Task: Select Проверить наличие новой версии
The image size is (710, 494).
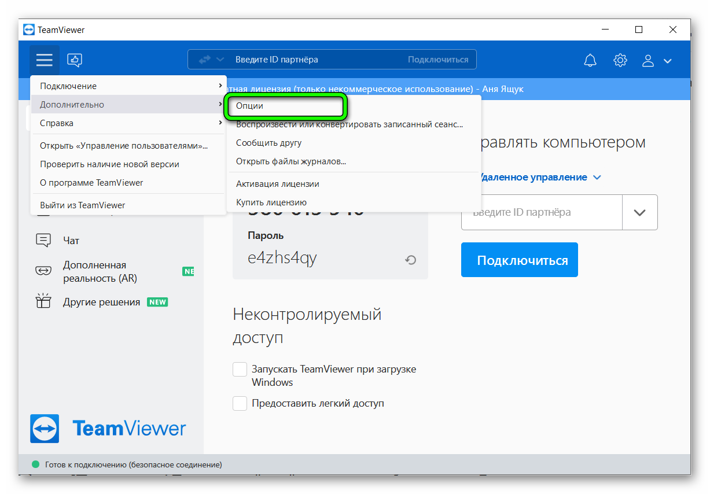Action: 128,164
